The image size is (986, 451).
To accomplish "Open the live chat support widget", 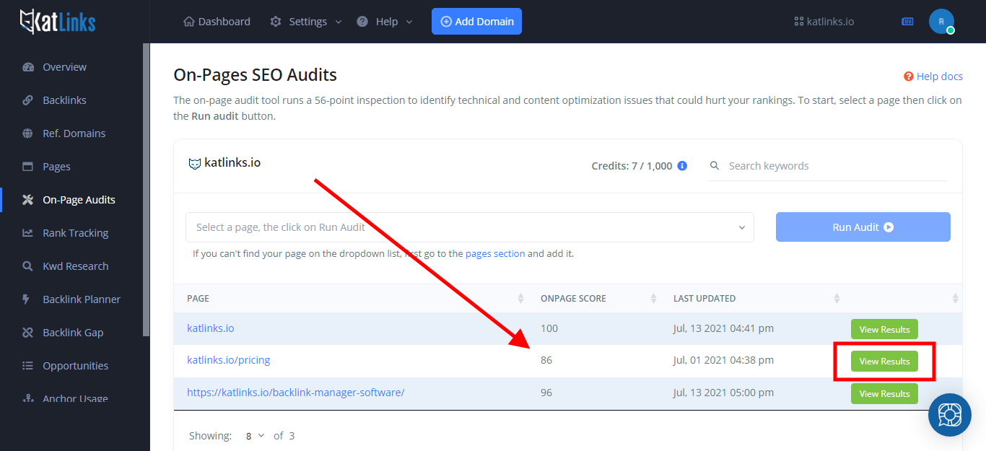I will pyautogui.click(x=950, y=415).
